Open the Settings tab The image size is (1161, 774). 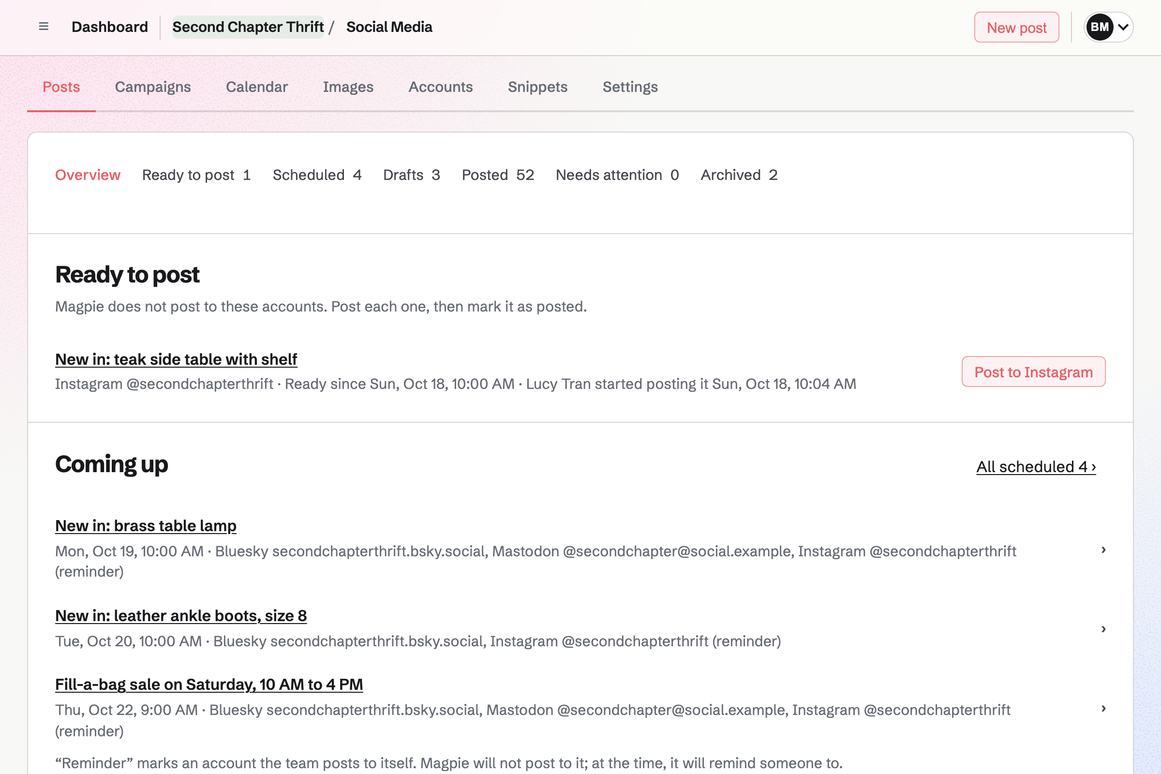630,87
